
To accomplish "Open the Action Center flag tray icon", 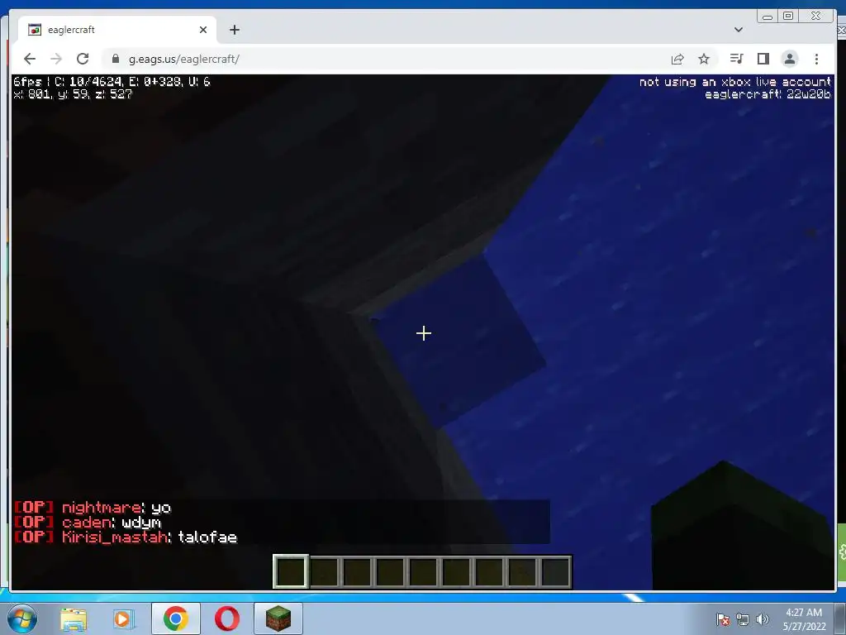I will pos(723,619).
